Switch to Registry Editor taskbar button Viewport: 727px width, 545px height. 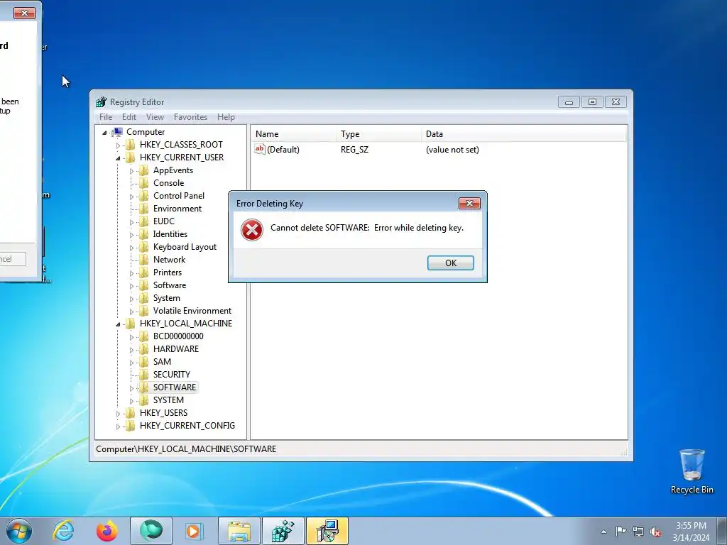click(283, 531)
